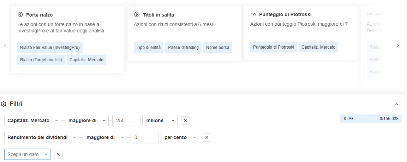Click the Forte rialzo lightbulb icon

20,15
